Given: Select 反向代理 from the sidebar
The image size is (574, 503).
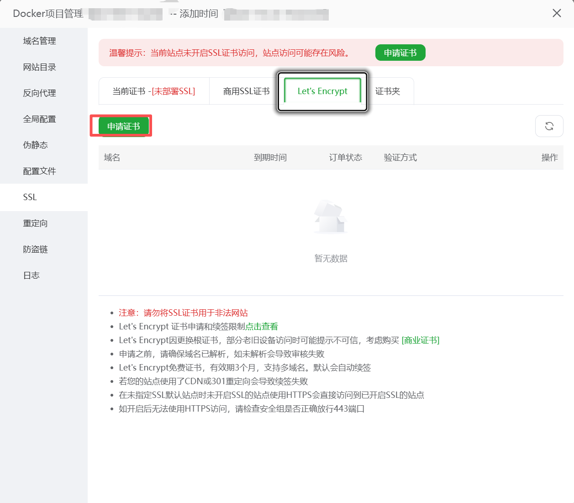Looking at the screenshot, I should point(40,93).
